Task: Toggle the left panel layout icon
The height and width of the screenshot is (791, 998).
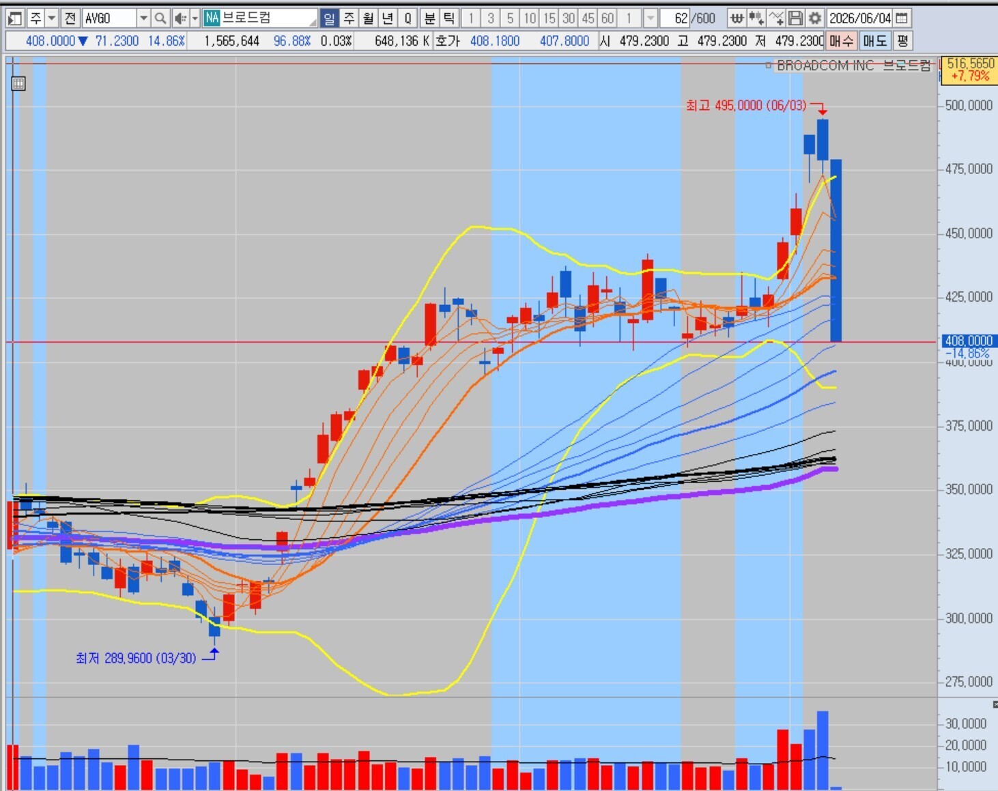Action: point(15,18)
